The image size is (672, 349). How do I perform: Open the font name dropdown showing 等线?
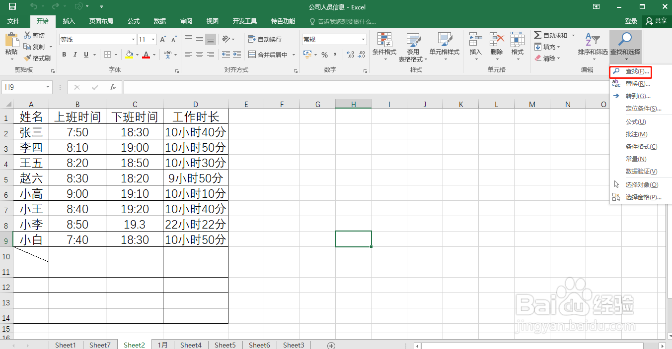[x=133, y=39]
